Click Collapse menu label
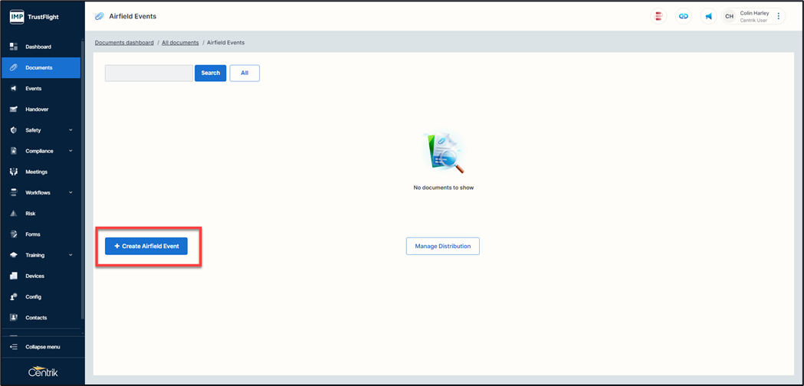 coord(43,347)
